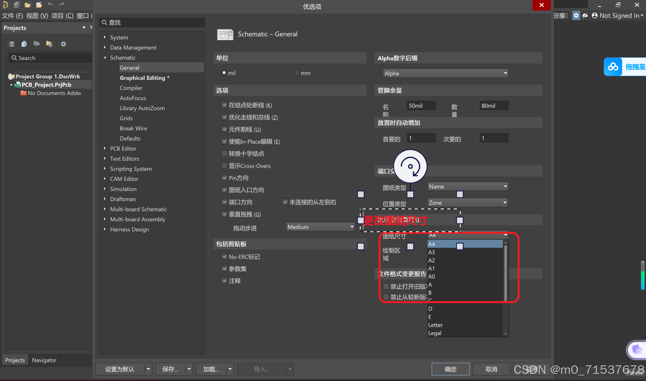The height and width of the screenshot is (381, 646).
Task: Click the 确定 button
Action: 450,369
